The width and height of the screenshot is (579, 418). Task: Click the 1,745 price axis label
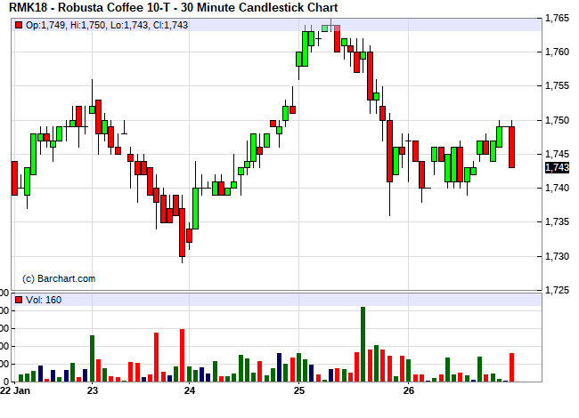pos(558,154)
